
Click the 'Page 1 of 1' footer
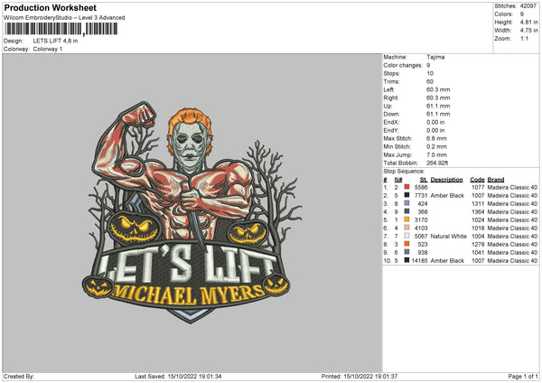523,377
